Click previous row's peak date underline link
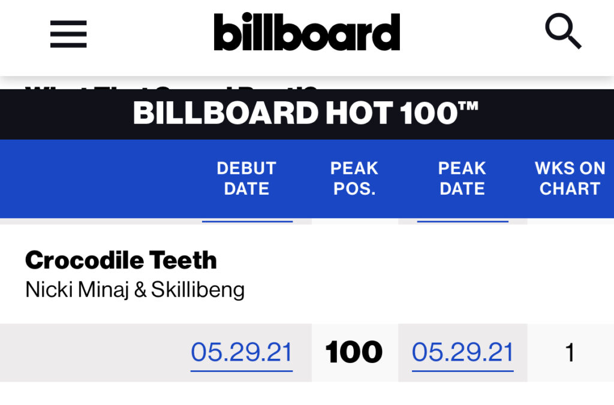The height and width of the screenshot is (405, 614). (x=463, y=222)
